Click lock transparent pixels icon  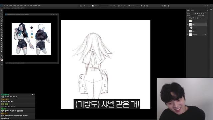[x=190, y=18]
